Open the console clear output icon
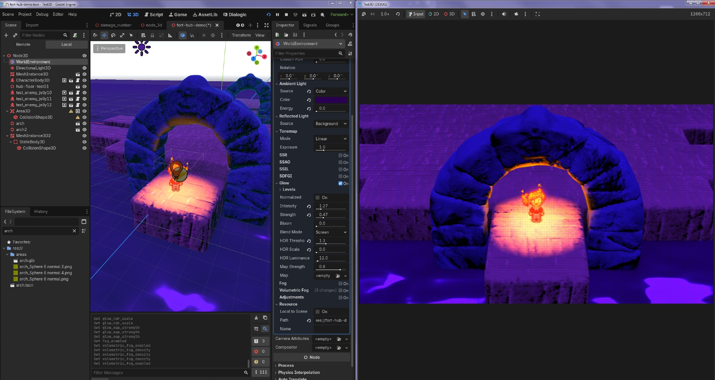This screenshot has width=715, height=380. (x=256, y=318)
